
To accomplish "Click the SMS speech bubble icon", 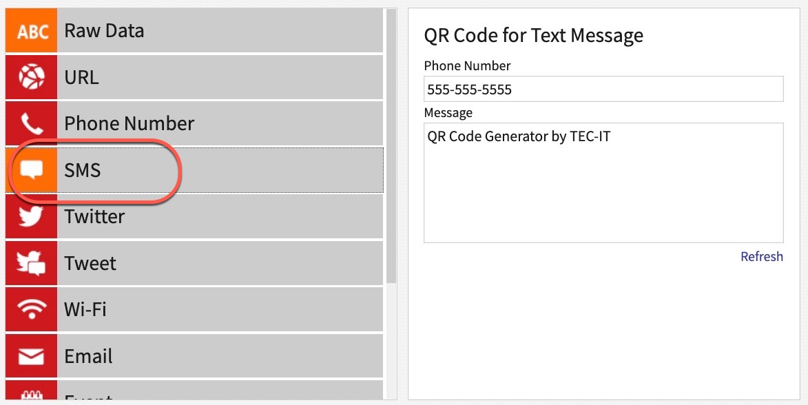I will [31, 170].
